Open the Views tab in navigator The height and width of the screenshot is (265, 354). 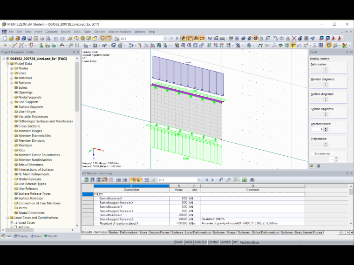tap(36, 236)
